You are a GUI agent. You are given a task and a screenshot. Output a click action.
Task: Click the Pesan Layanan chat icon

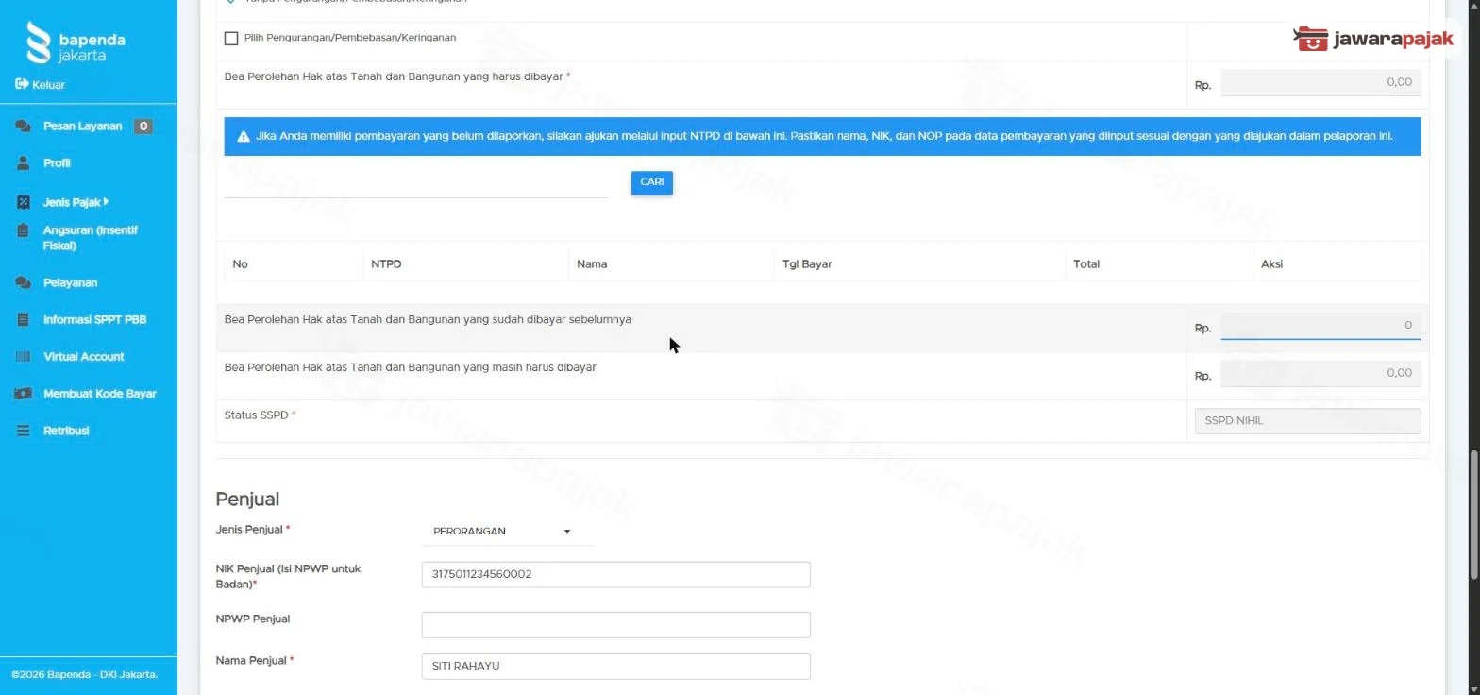(x=23, y=126)
